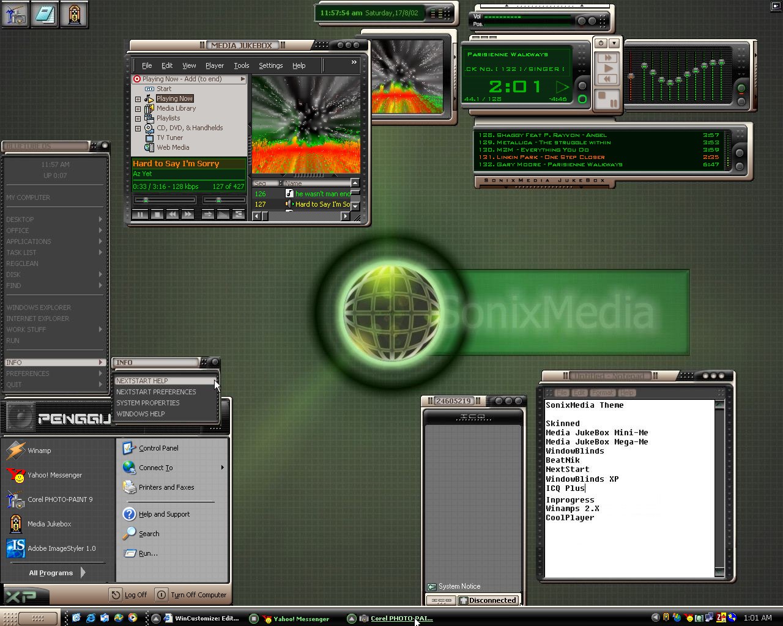Open the down-arrow menu on SonixMedia player
Screen dimensions: 783x626
coord(614,43)
